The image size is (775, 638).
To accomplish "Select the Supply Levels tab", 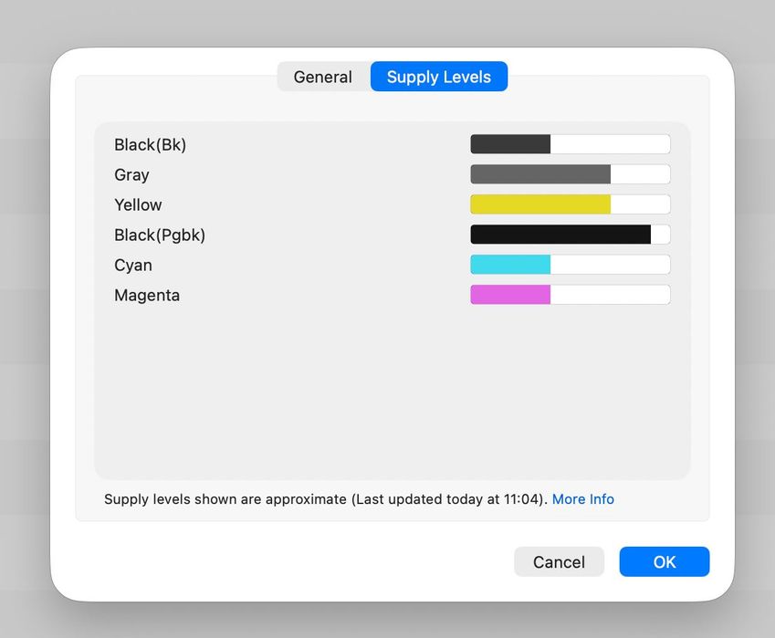I will (x=438, y=78).
